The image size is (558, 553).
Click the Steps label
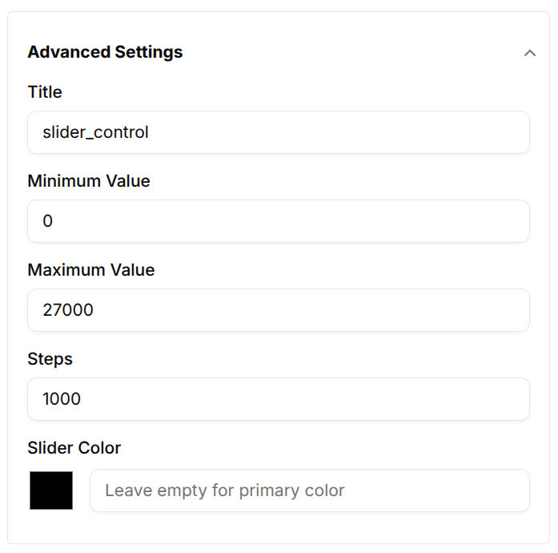point(50,359)
